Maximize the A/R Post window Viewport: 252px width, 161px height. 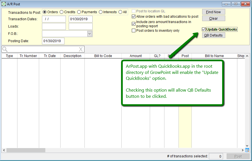coord(236,4)
